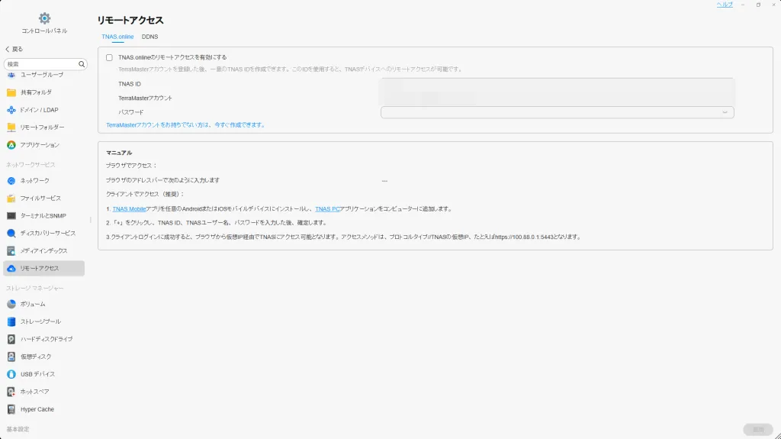
Task: Click the マニュアル heading text
Action: 119,153
